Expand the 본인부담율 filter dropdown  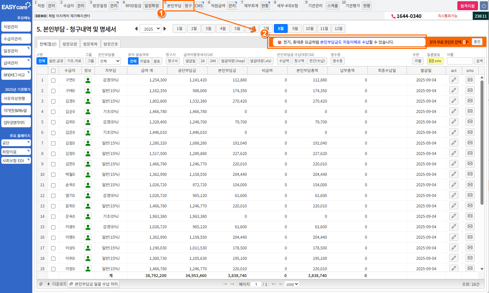(109, 61)
